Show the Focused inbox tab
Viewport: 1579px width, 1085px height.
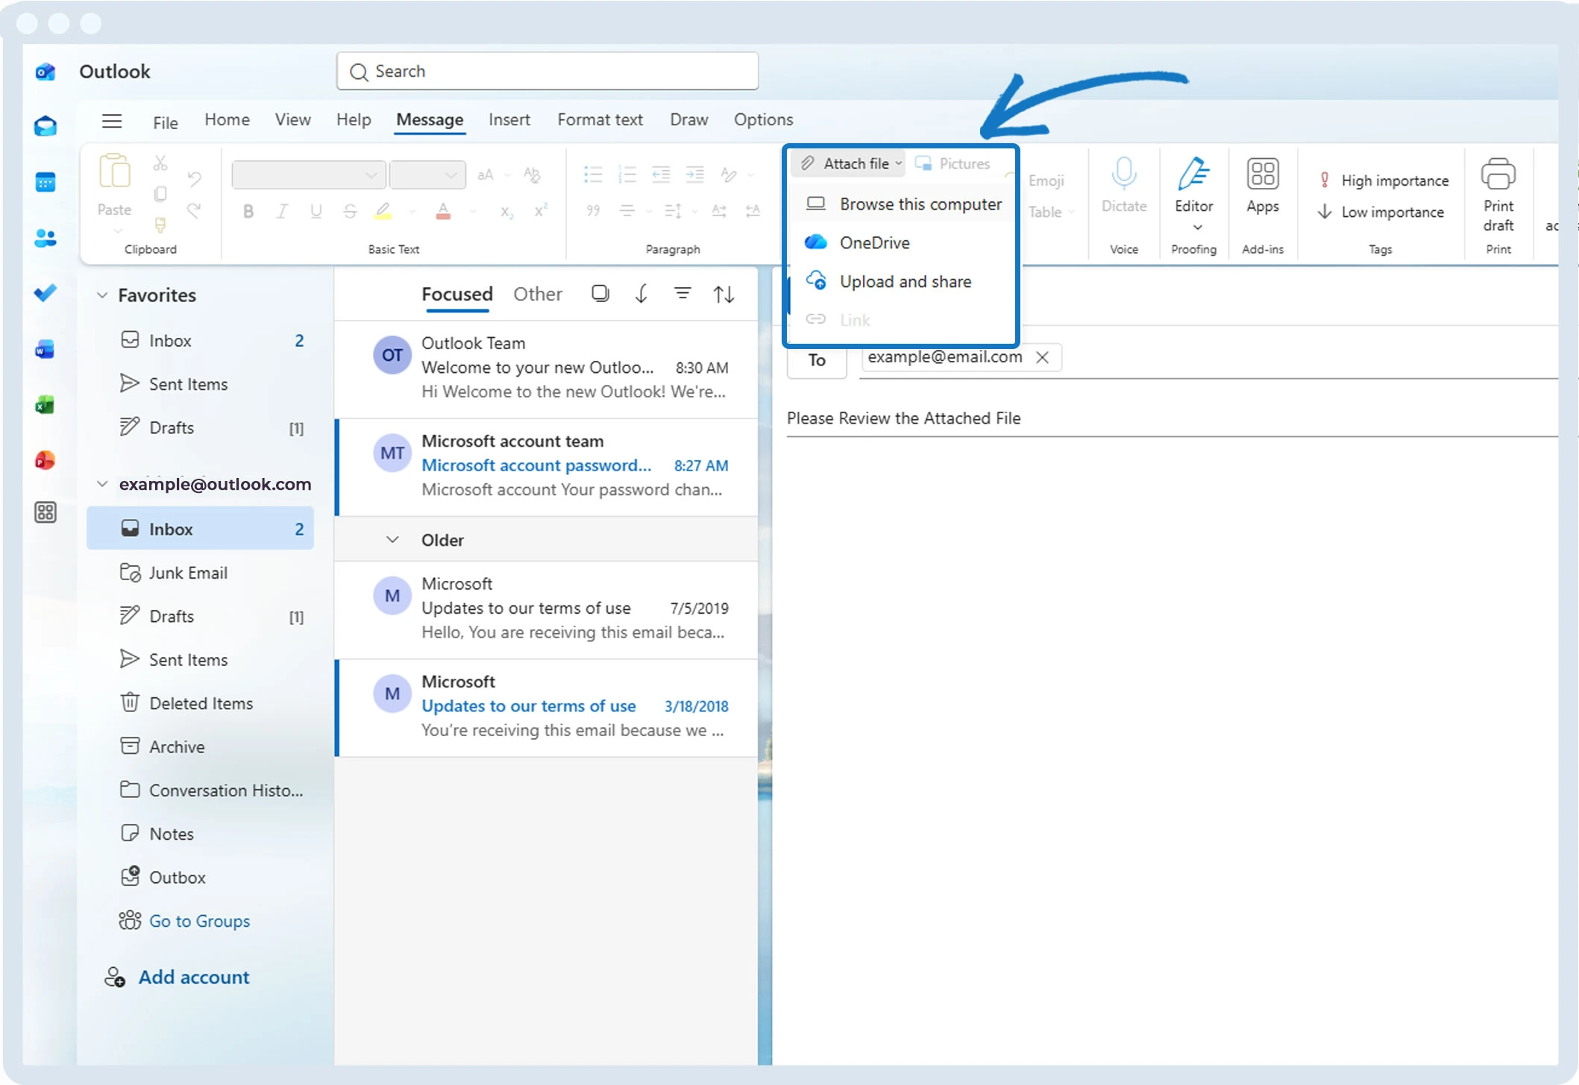click(456, 294)
